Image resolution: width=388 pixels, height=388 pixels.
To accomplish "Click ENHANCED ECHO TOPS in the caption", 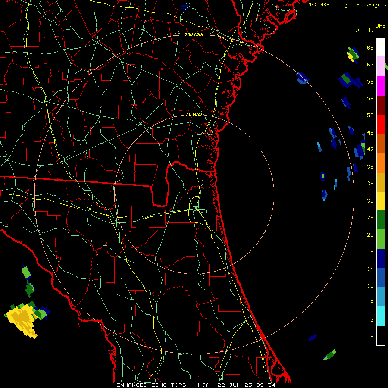I will (x=151, y=385).
